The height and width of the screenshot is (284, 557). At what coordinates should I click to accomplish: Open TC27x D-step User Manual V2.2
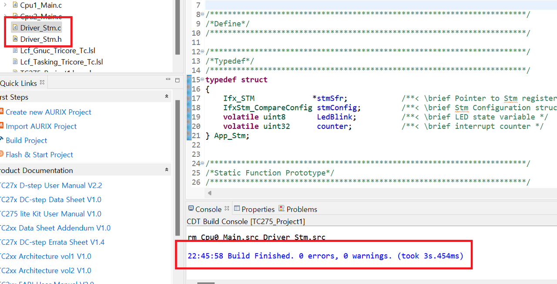coord(50,186)
